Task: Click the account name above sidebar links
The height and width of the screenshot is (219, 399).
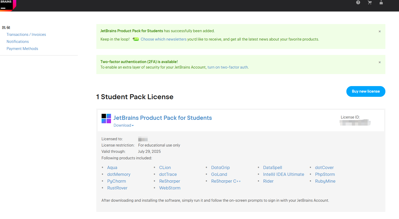Action: pos(6,27)
